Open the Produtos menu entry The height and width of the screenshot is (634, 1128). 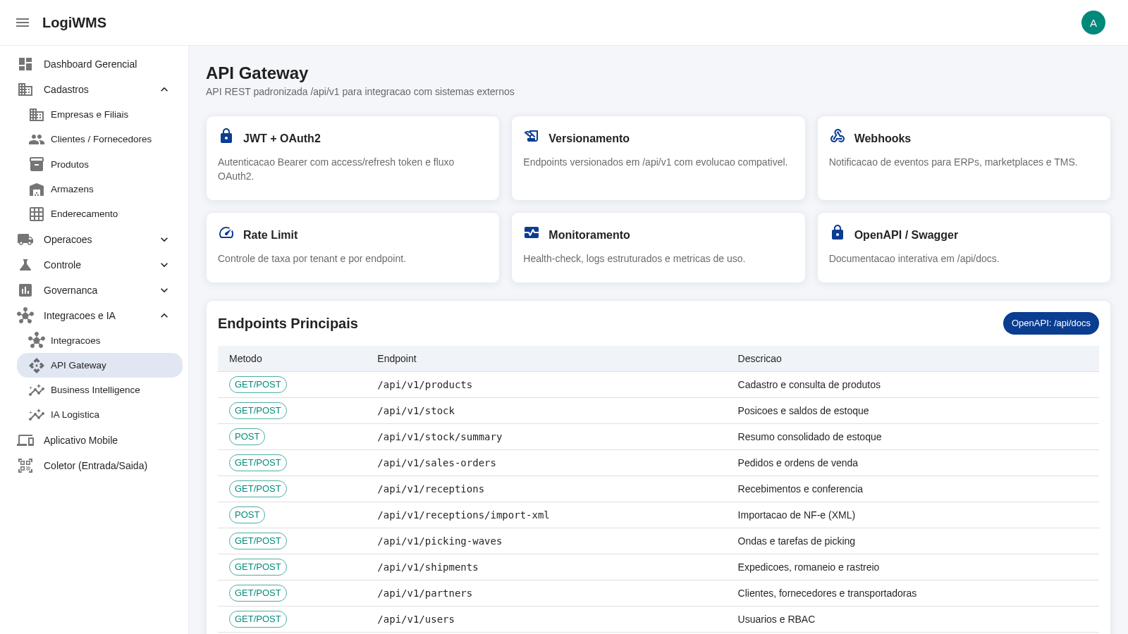[99, 164]
